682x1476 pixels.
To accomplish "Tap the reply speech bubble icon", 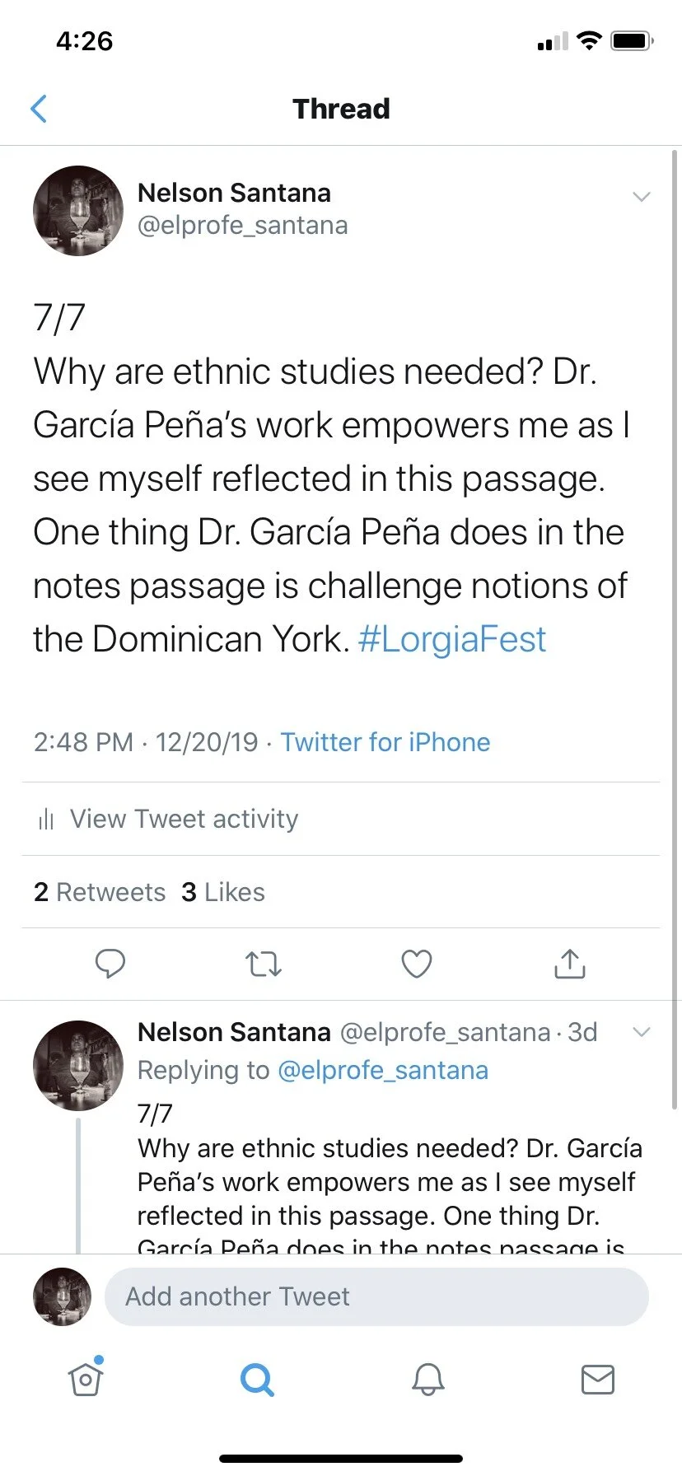I will coord(110,963).
